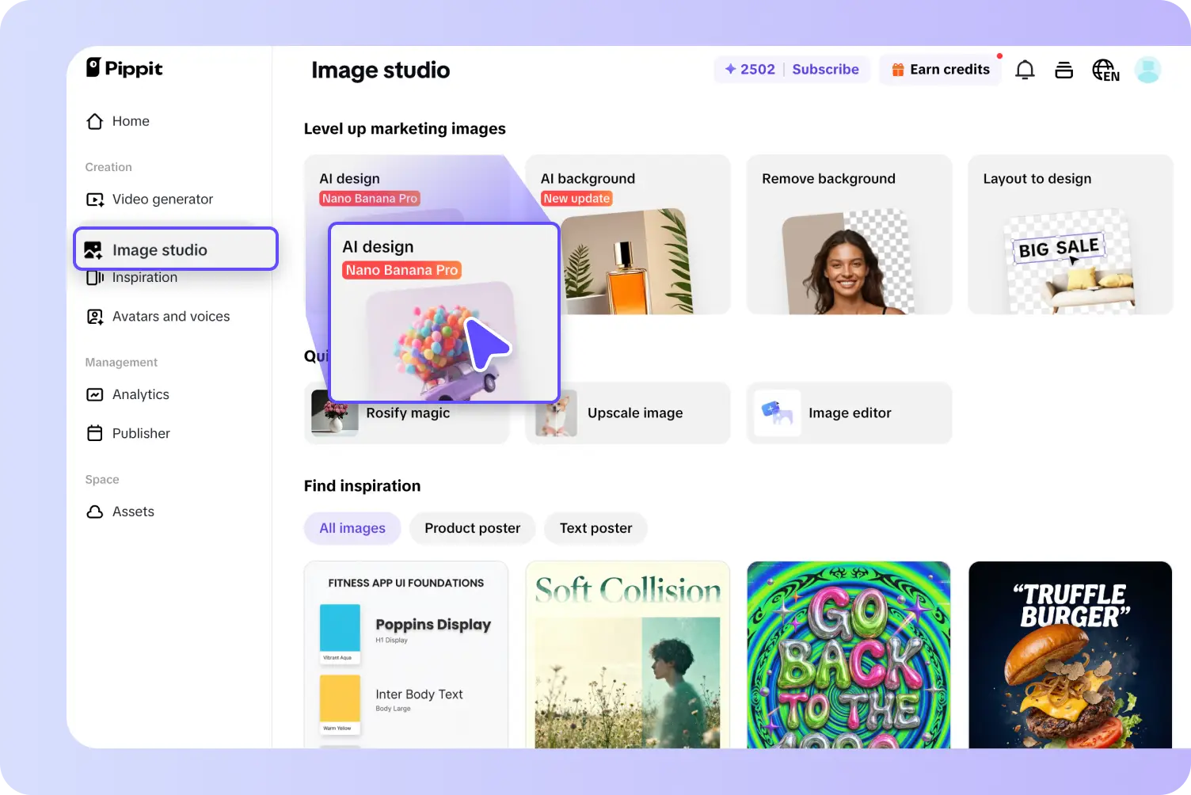Open notifications bell
This screenshot has width=1191, height=795.
pos(1025,70)
